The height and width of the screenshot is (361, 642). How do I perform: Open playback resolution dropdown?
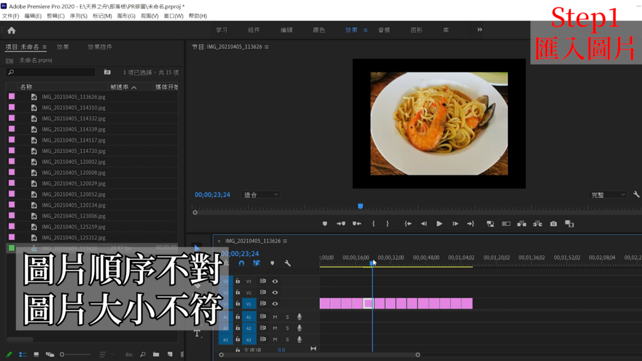click(x=608, y=195)
